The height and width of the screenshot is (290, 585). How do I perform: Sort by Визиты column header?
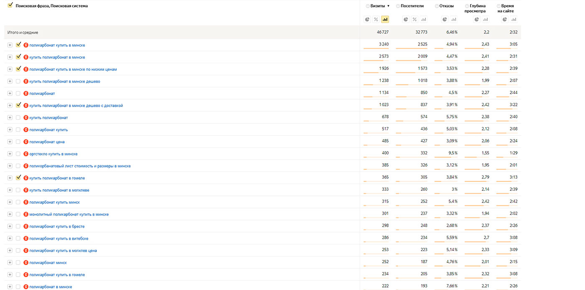point(378,6)
